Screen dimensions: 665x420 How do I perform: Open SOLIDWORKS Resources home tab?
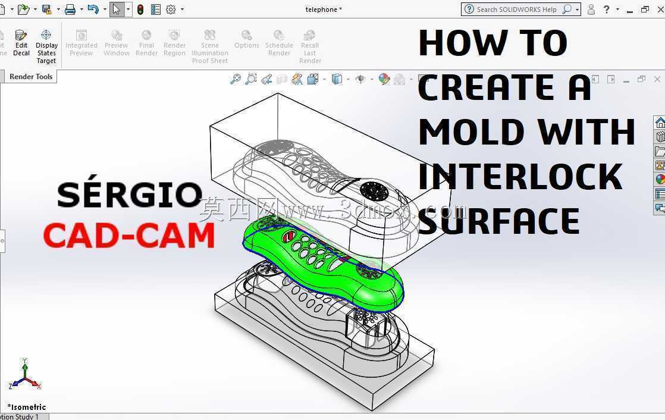coord(660,123)
